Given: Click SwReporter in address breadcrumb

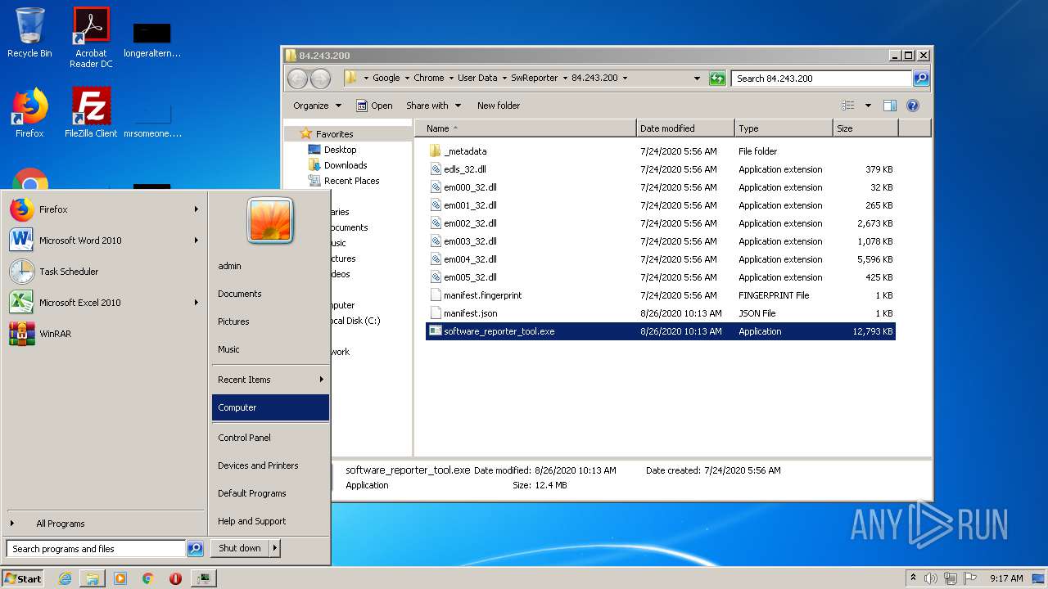Looking at the screenshot, I should [x=534, y=79].
